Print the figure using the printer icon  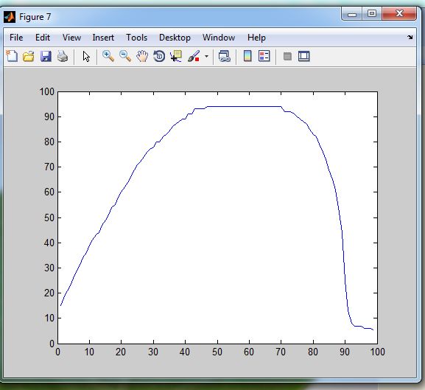point(63,57)
